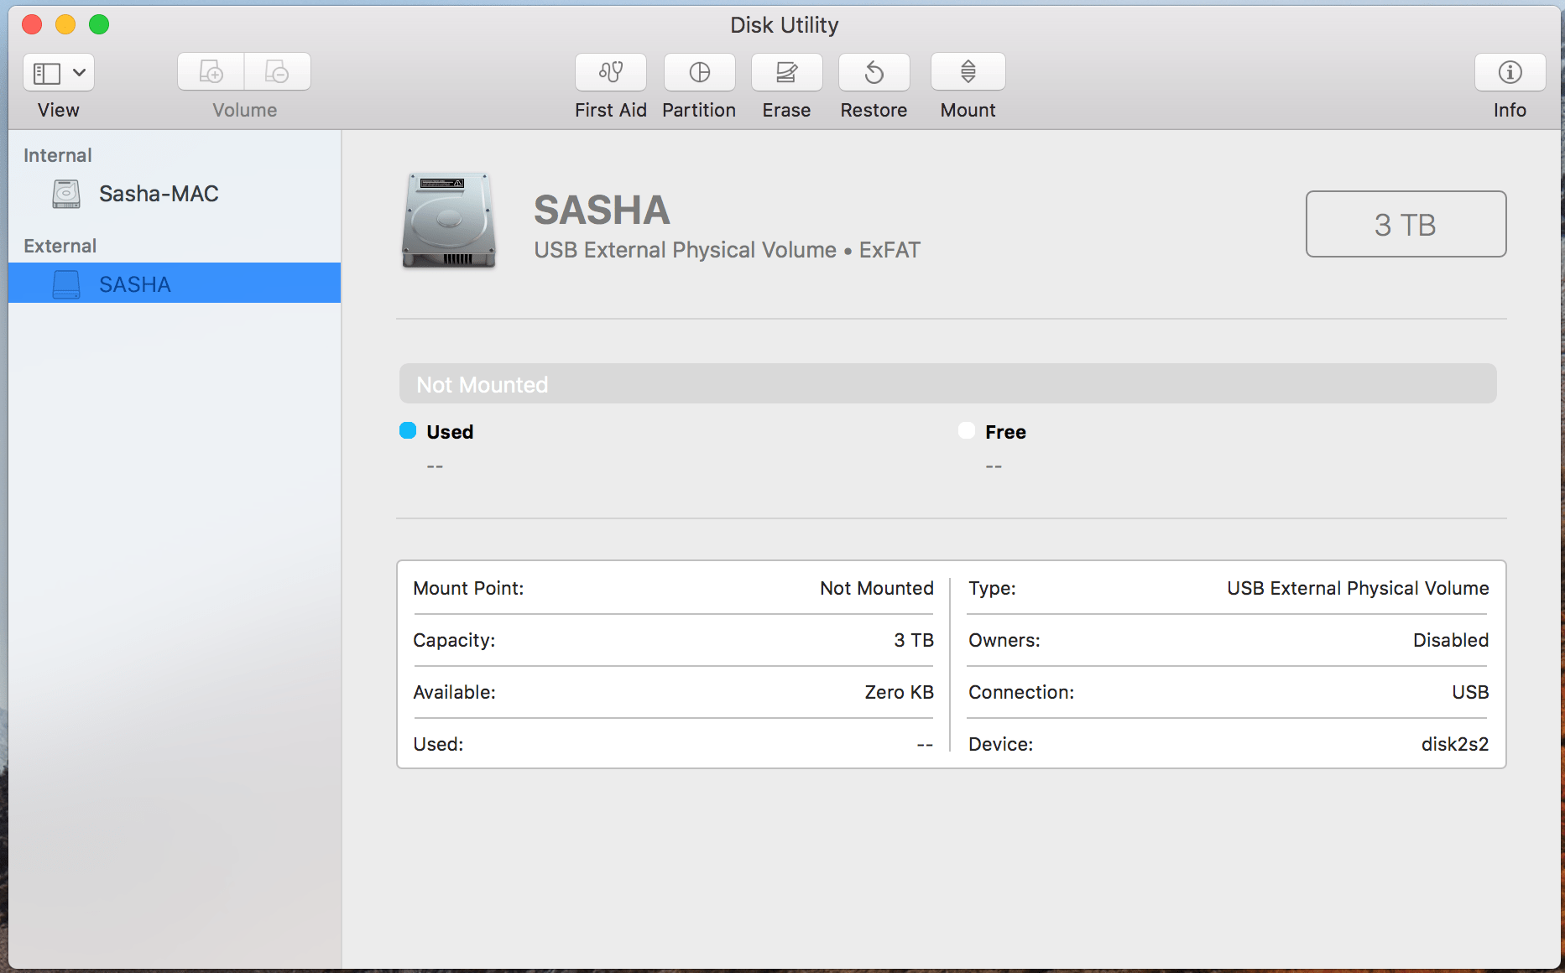Remove a volume with the Volume minus icon
This screenshot has width=1565, height=973.
tap(277, 71)
